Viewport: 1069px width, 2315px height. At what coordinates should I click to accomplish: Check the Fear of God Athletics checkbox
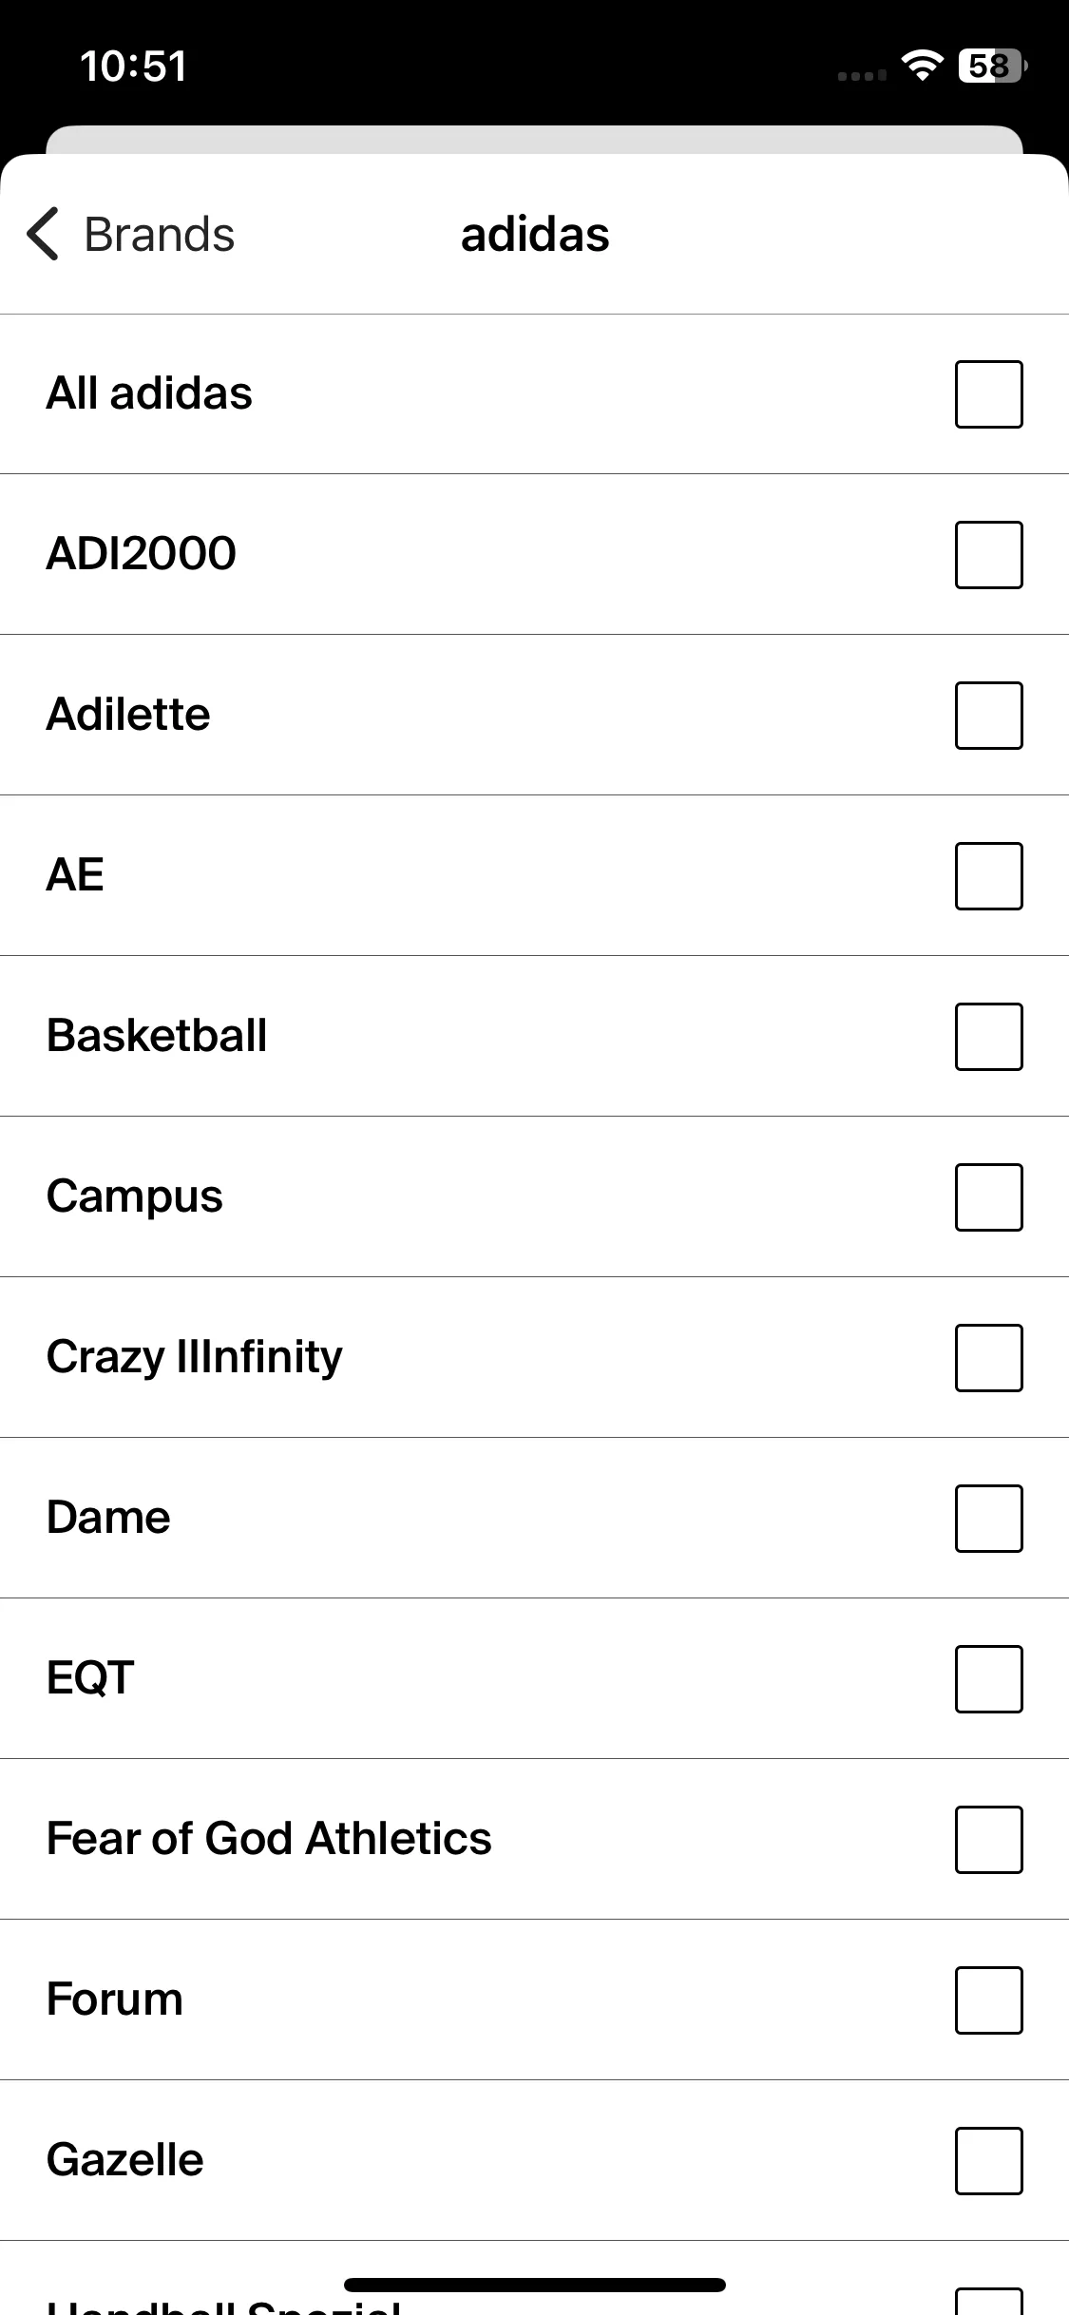pos(989,1840)
